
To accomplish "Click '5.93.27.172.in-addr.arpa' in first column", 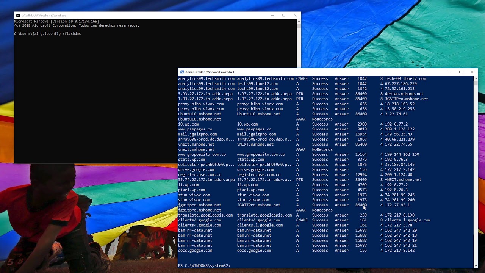I will pyautogui.click(x=205, y=94).
